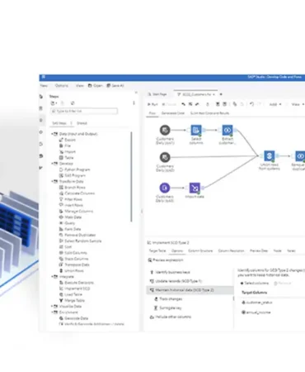Select the Extract customer node
This screenshot has height=372, width=305.
(228, 130)
